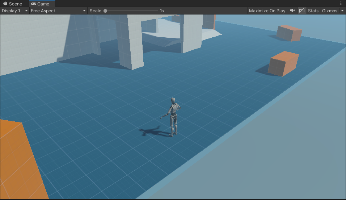Toggle Maximize On Play
346x200 pixels.
[x=267, y=11]
